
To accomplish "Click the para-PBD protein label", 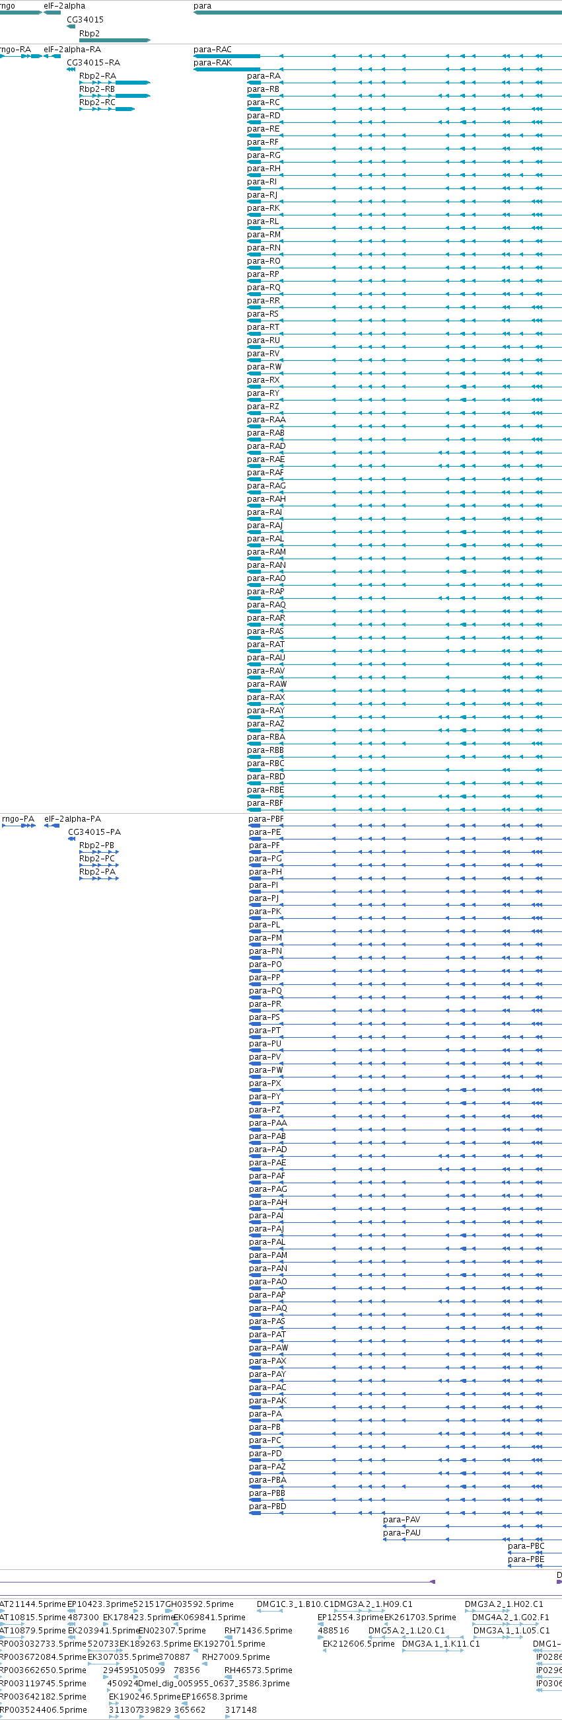I will (267, 1506).
